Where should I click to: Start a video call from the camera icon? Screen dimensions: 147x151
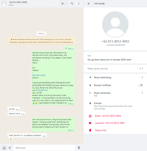click(63, 4)
